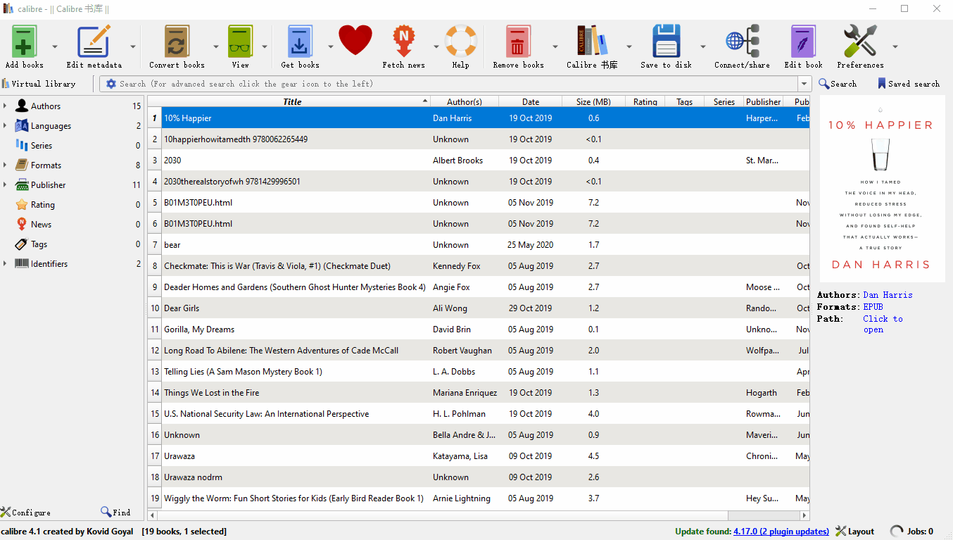Open Convert books dropdown arrow
The width and height of the screenshot is (953, 540).
(215, 46)
